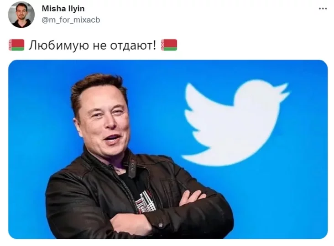Click the word "отдают!" in the tweet
This screenshot has width=334, height=246.
click(x=133, y=45)
